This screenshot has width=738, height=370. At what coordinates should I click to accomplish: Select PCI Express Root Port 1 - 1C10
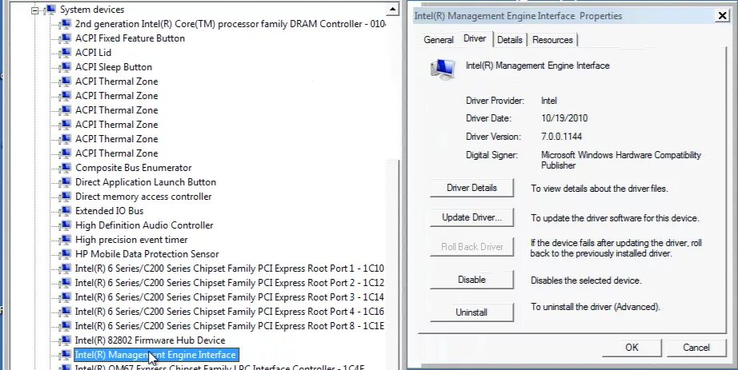click(x=230, y=269)
